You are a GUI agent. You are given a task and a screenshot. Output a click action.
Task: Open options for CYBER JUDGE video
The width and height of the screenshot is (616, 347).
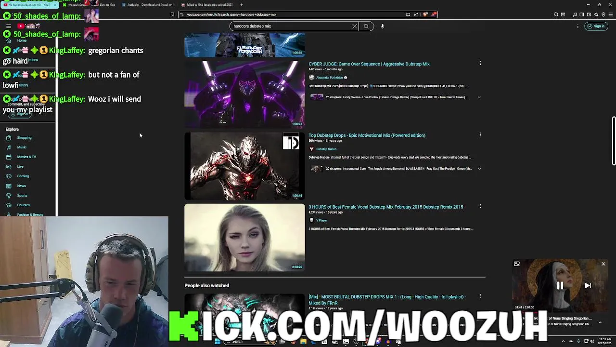pyautogui.click(x=480, y=63)
